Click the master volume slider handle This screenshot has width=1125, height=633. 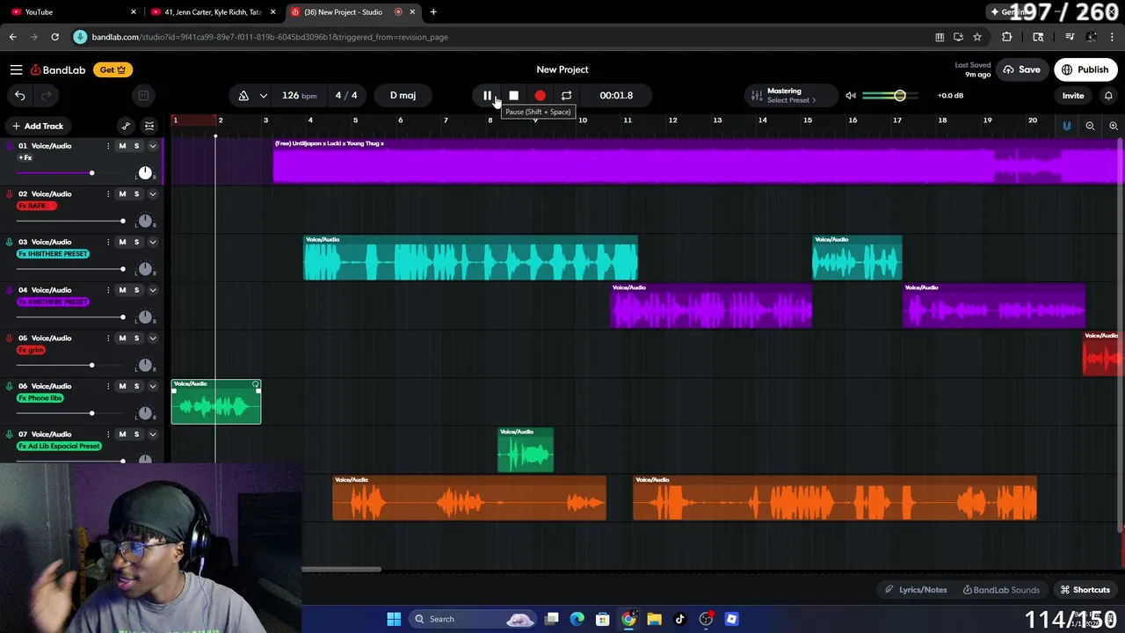point(900,95)
